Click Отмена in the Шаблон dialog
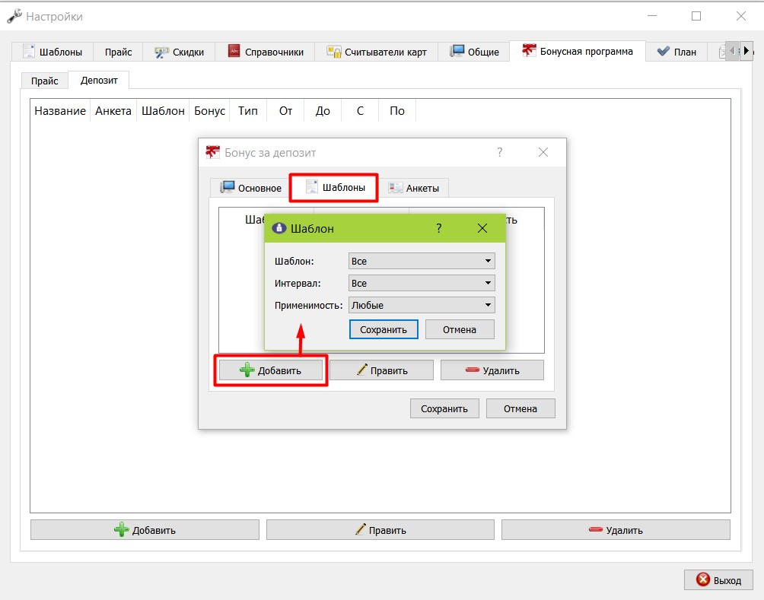This screenshot has width=764, height=600. [460, 330]
